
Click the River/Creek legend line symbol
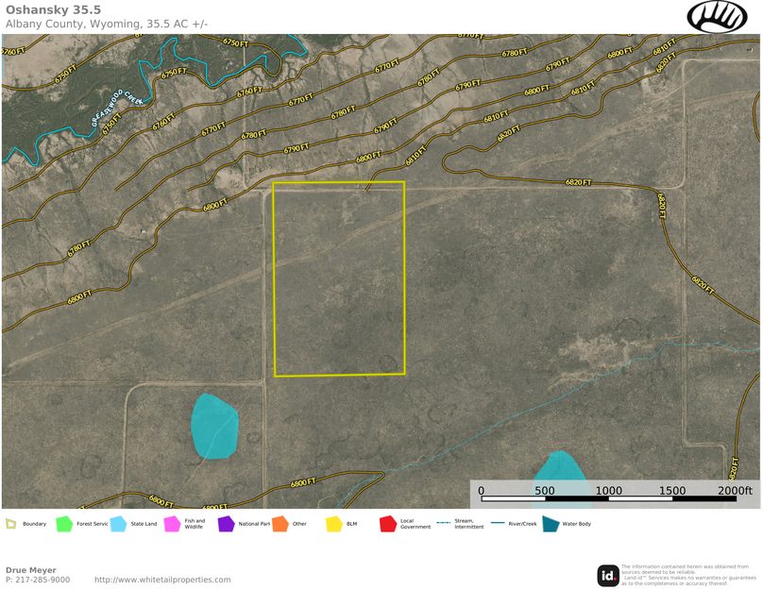click(x=498, y=523)
